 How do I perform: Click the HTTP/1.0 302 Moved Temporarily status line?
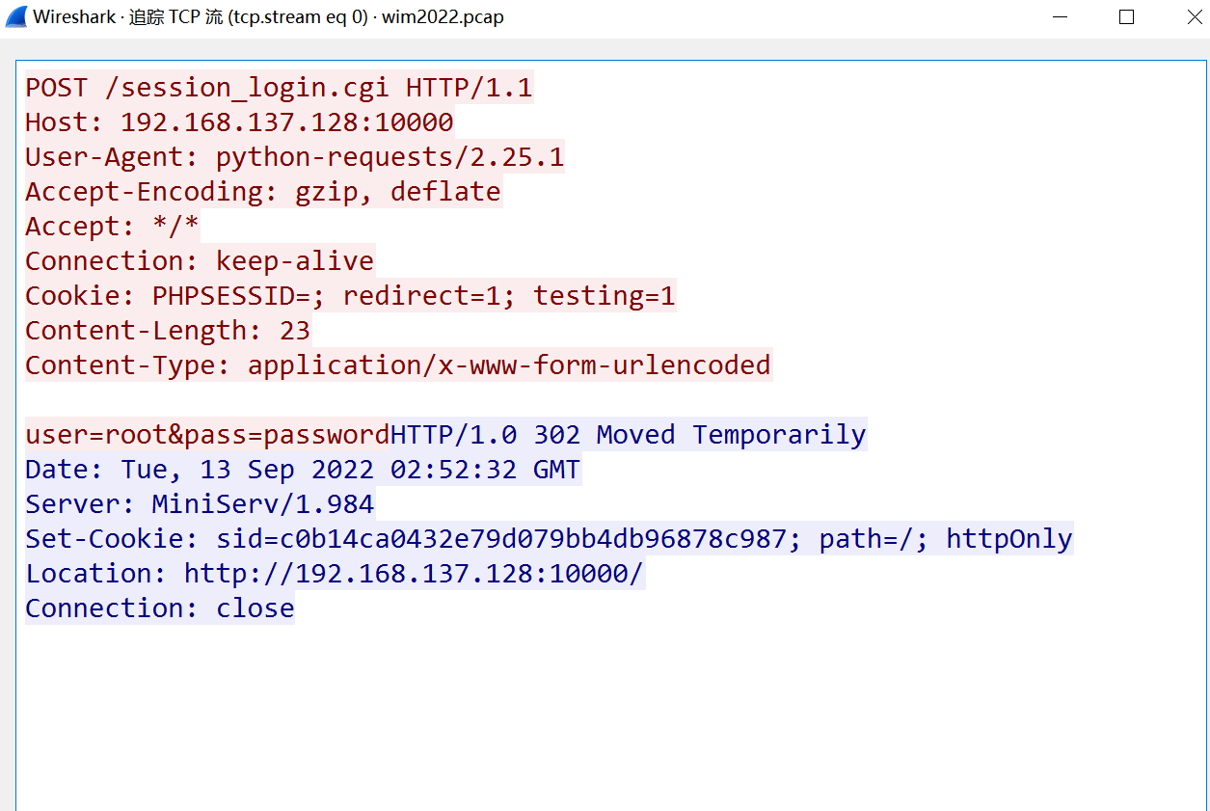(627, 434)
